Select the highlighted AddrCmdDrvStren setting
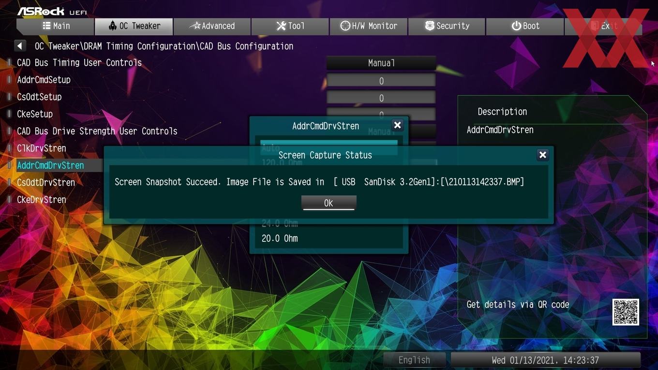This screenshot has height=370, width=658. 50,165
